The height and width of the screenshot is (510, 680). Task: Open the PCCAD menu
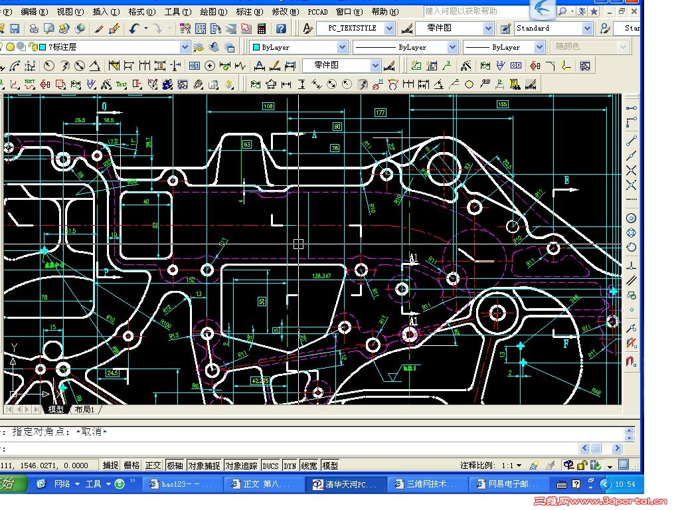pos(317,12)
